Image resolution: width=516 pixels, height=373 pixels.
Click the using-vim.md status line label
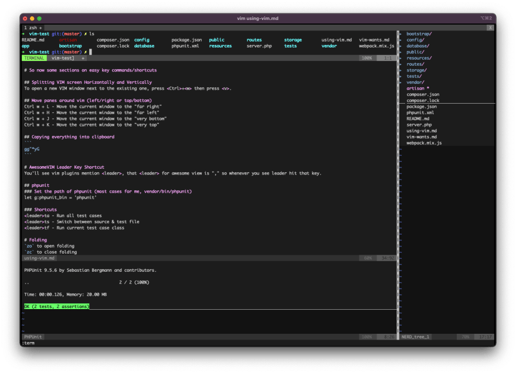coord(39,258)
